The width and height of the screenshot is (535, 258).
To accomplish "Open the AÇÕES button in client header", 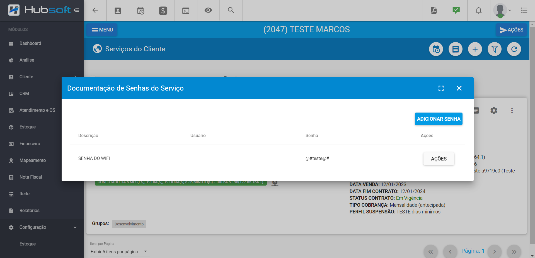I will coord(512,30).
